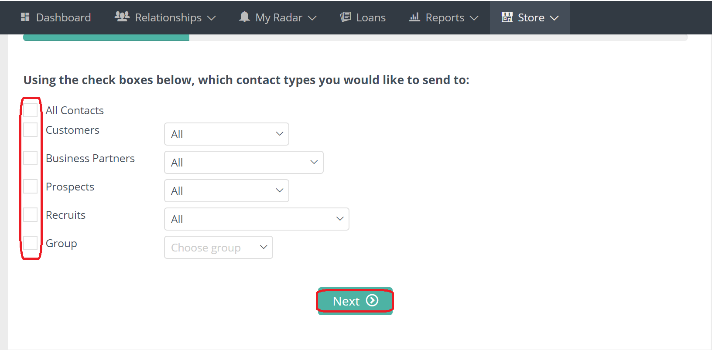Click the Reports bar chart icon
Viewport: 712px width, 350px height.
(414, 17)
